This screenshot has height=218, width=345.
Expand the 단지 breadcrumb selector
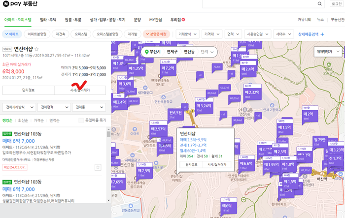tap(207, 52)
